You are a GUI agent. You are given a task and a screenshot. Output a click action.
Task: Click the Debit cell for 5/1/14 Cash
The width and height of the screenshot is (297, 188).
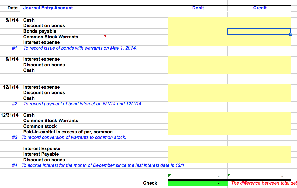coord(198,20)
